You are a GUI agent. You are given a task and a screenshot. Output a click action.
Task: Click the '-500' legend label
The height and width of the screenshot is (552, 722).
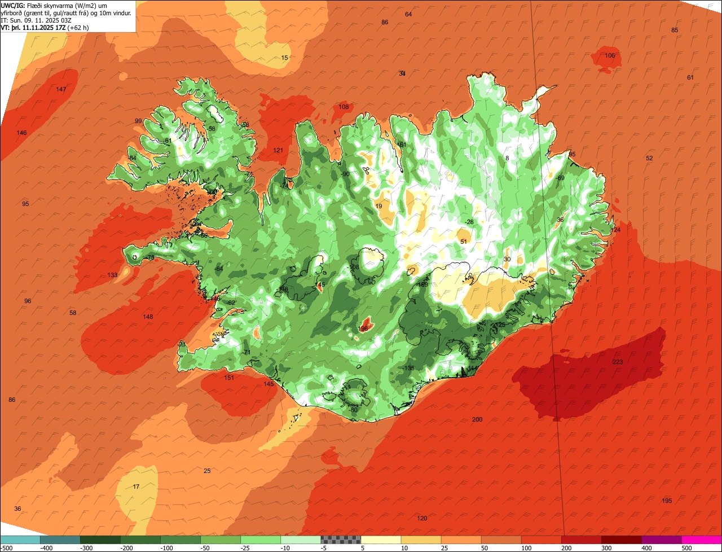(7, 547)
